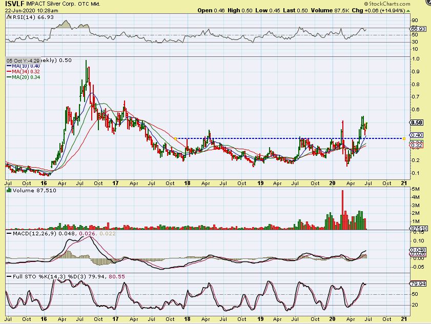Click the volume bars icon beside Volume label

coord(9,190)
